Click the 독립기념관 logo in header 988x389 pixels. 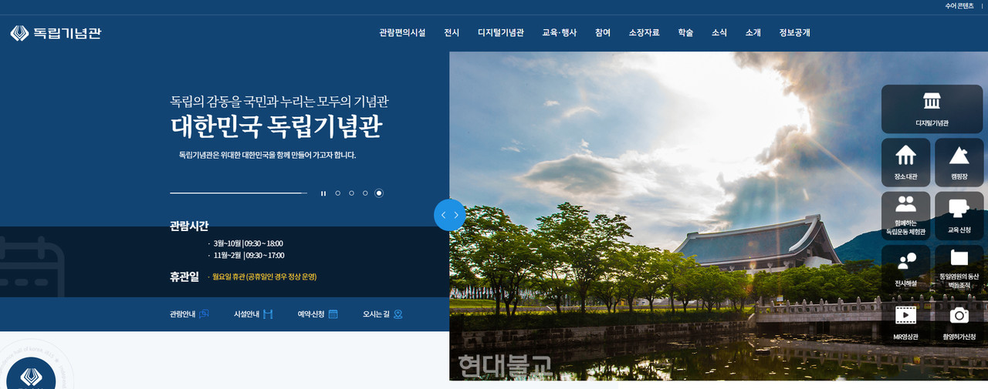[x=56, y=33]
